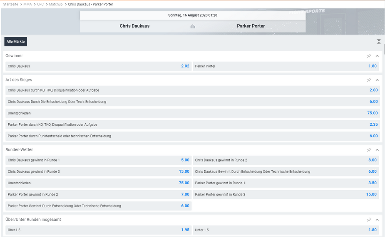This screenshot has height=237, width=385.
Task: Select Parker Porter durch Punktentscheid 6.00
Action: (x=193, y=136)
